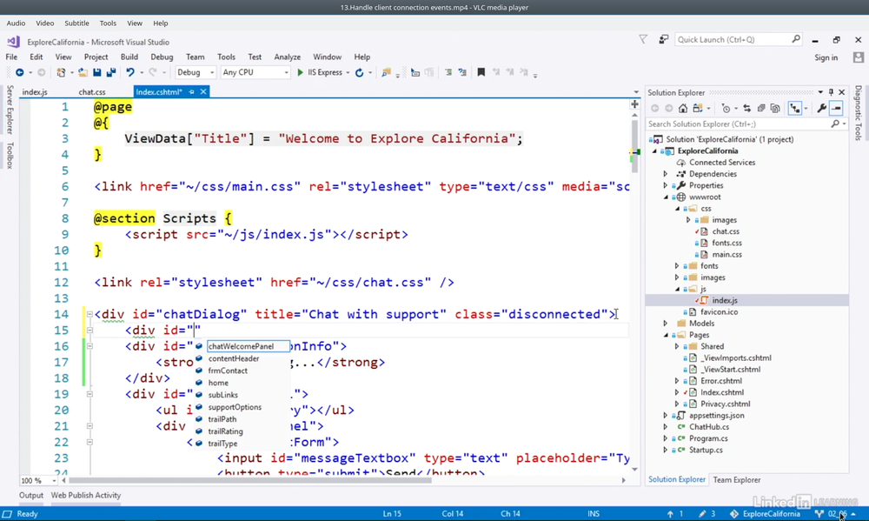The width and height of the screenshot is (869, 521).
Task: Click the browser refresh icon in toolbar
Action: [x=359, y=73]
